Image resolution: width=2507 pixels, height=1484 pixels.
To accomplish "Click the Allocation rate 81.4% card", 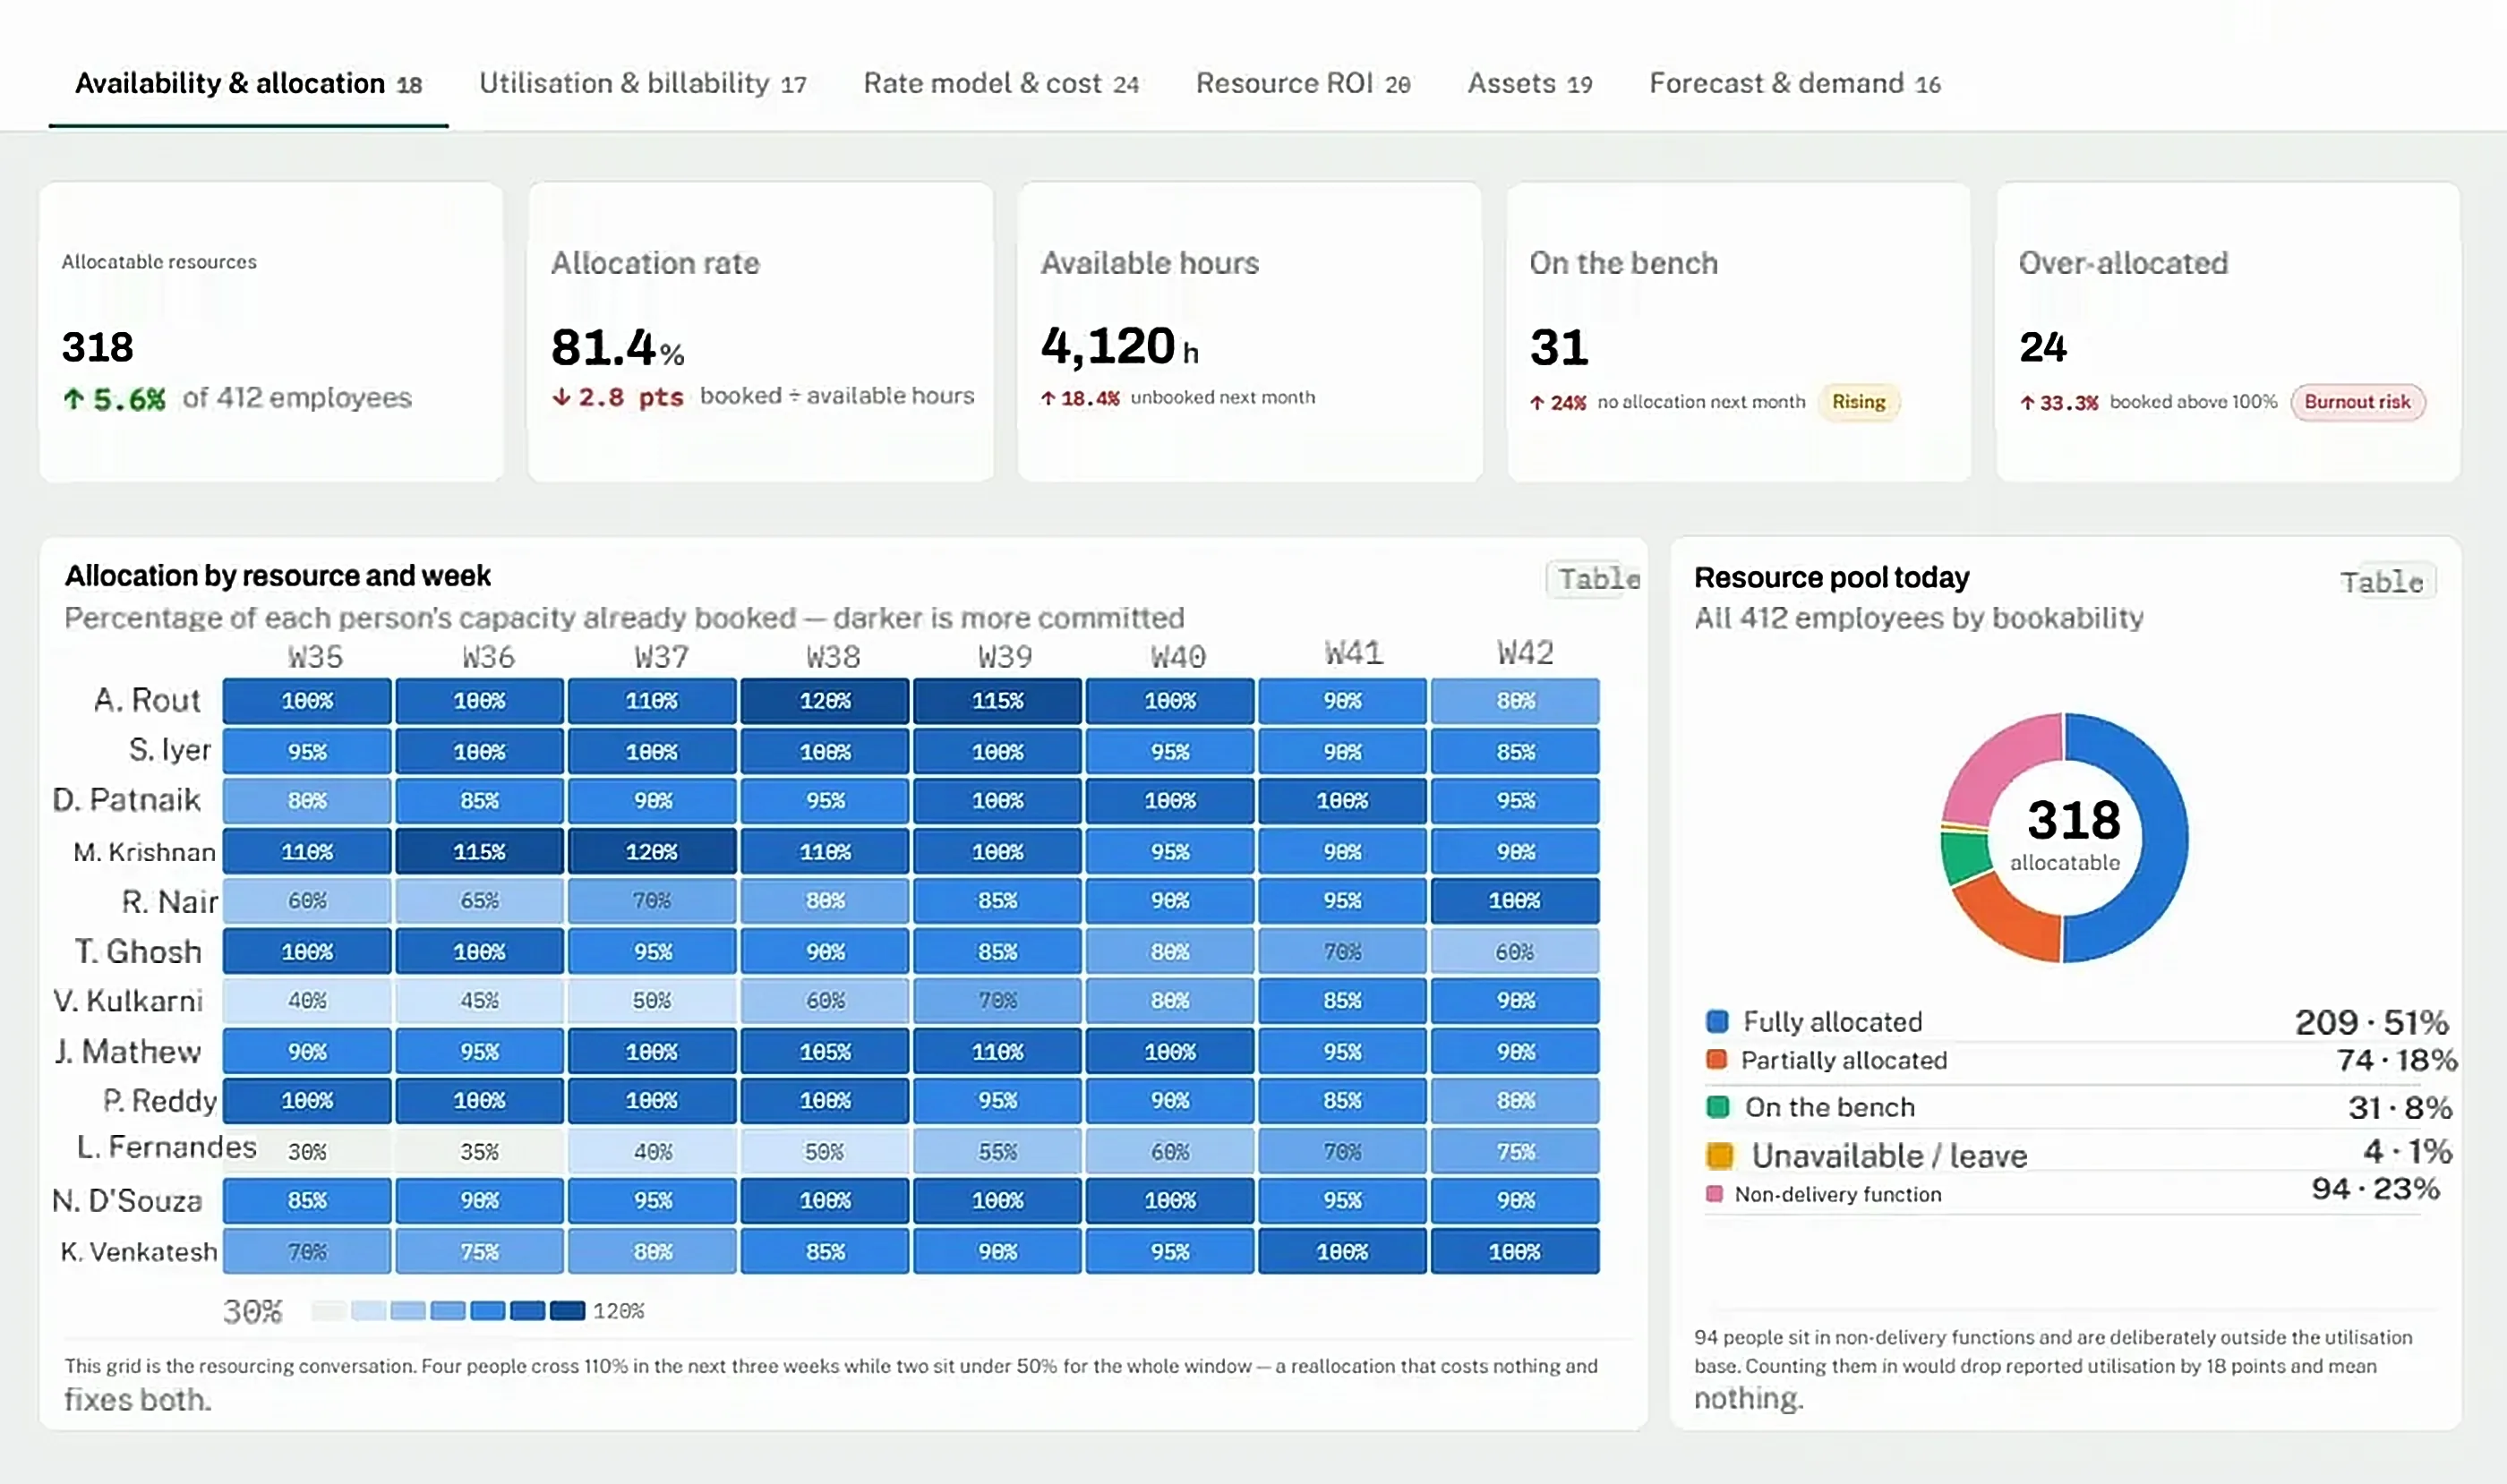I will [760, 332].
